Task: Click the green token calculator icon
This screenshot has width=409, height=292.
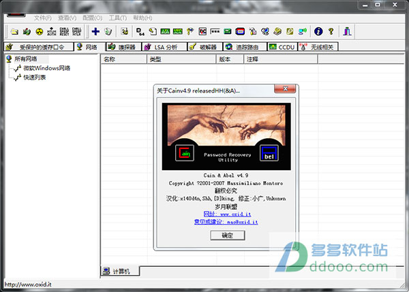Action: (x=228, y=31)
